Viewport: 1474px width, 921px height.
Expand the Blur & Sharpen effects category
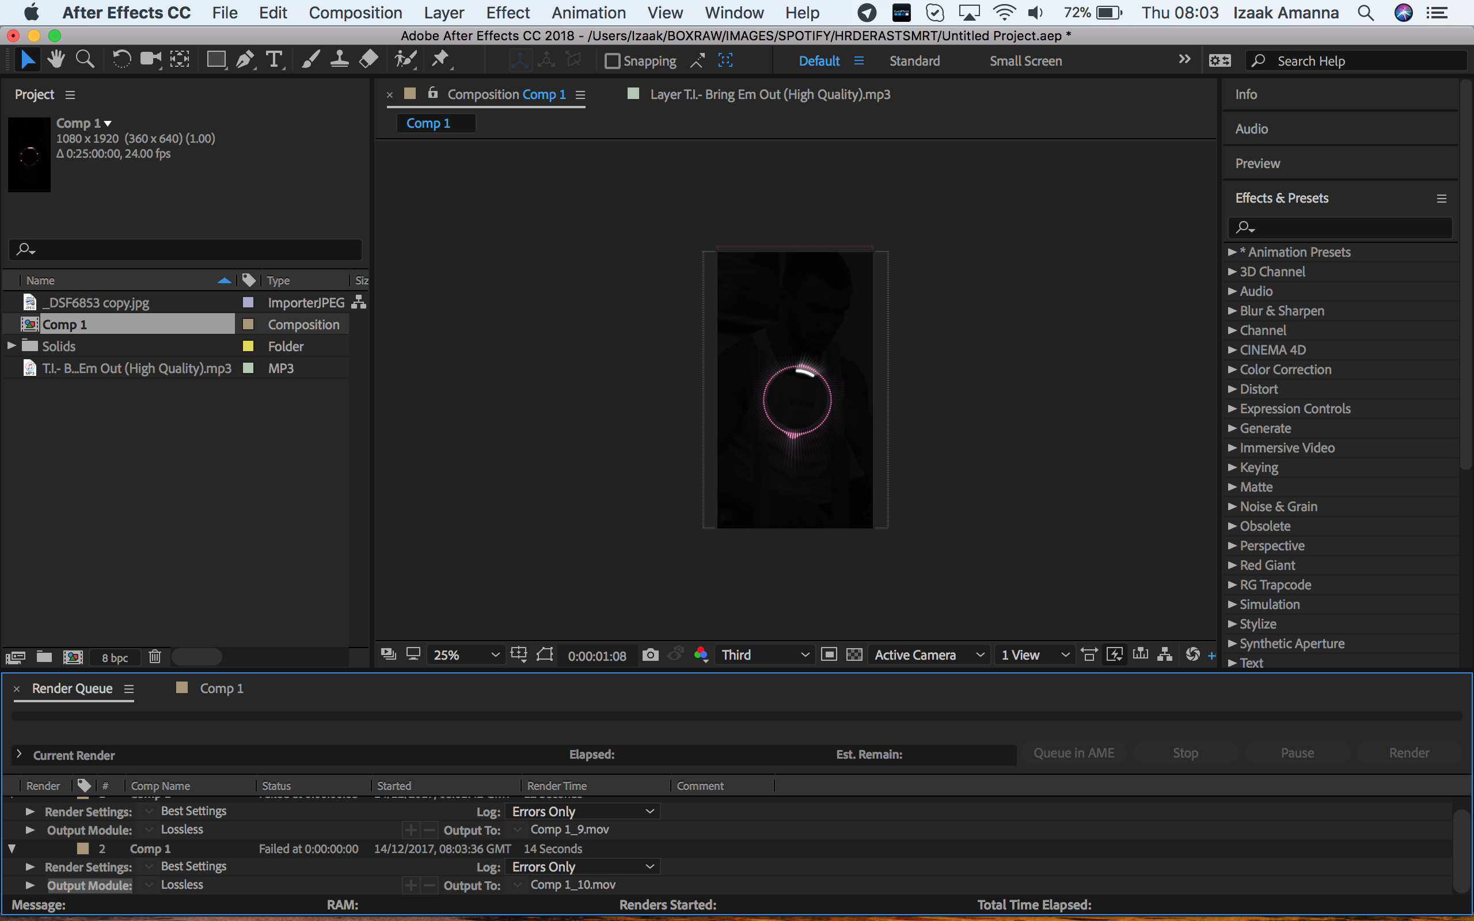pos(1233,310)
